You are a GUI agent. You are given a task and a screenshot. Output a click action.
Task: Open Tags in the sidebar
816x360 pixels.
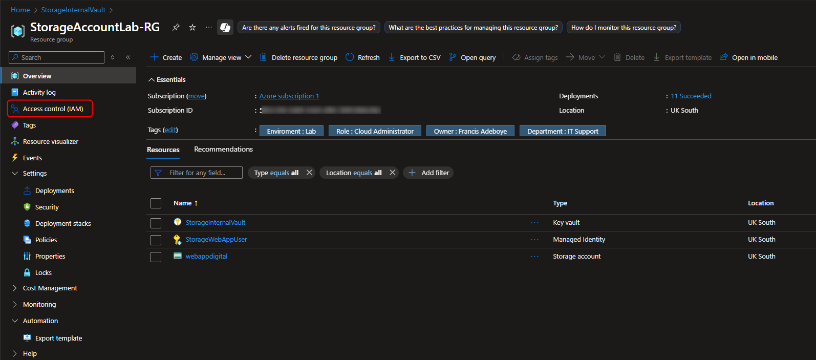pos(29,125)
